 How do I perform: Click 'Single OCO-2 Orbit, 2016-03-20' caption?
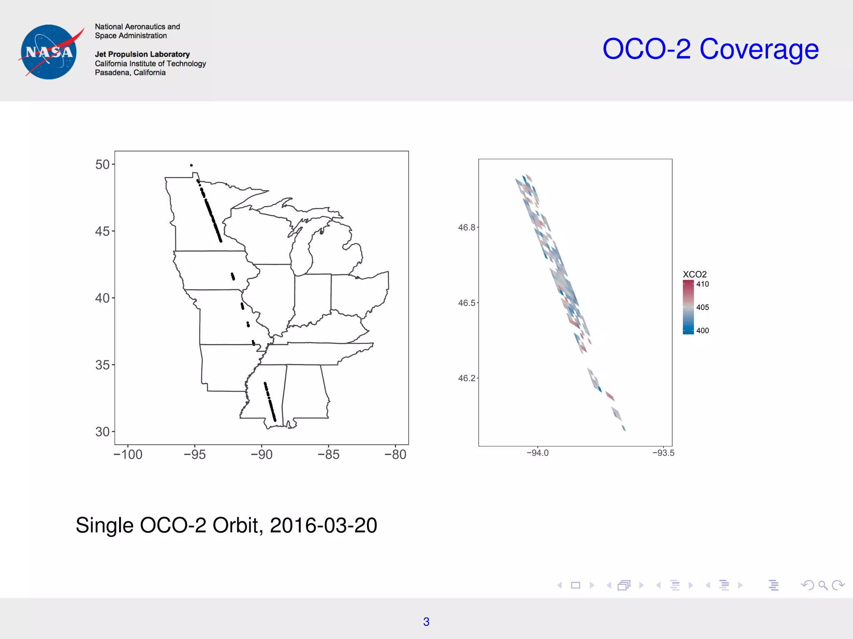(x=227, y=525)
